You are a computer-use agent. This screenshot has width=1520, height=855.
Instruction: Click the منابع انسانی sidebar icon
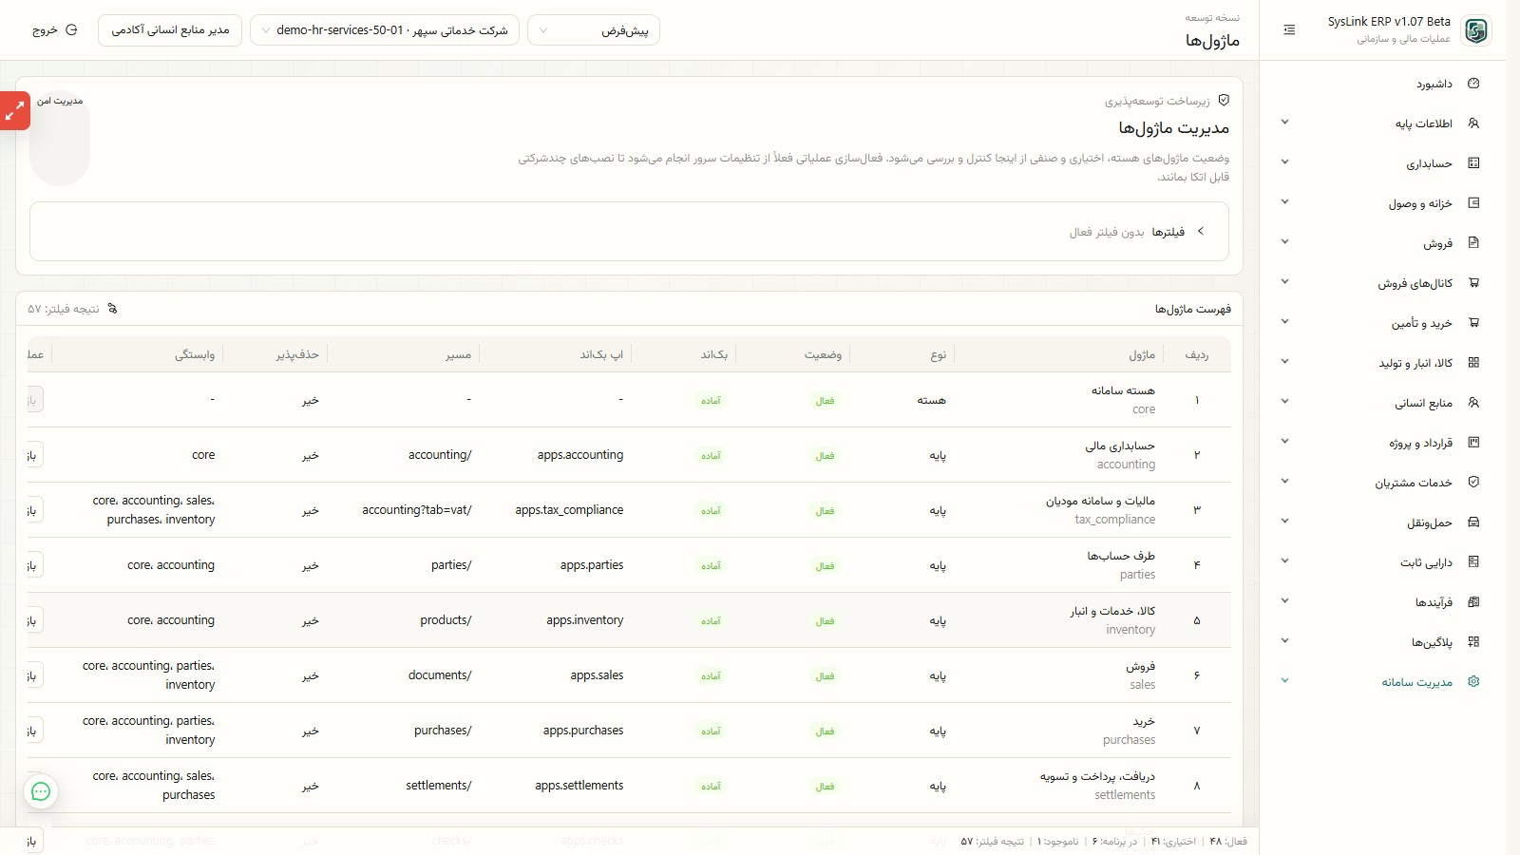pyautogui.click(x=1473, y=403)
